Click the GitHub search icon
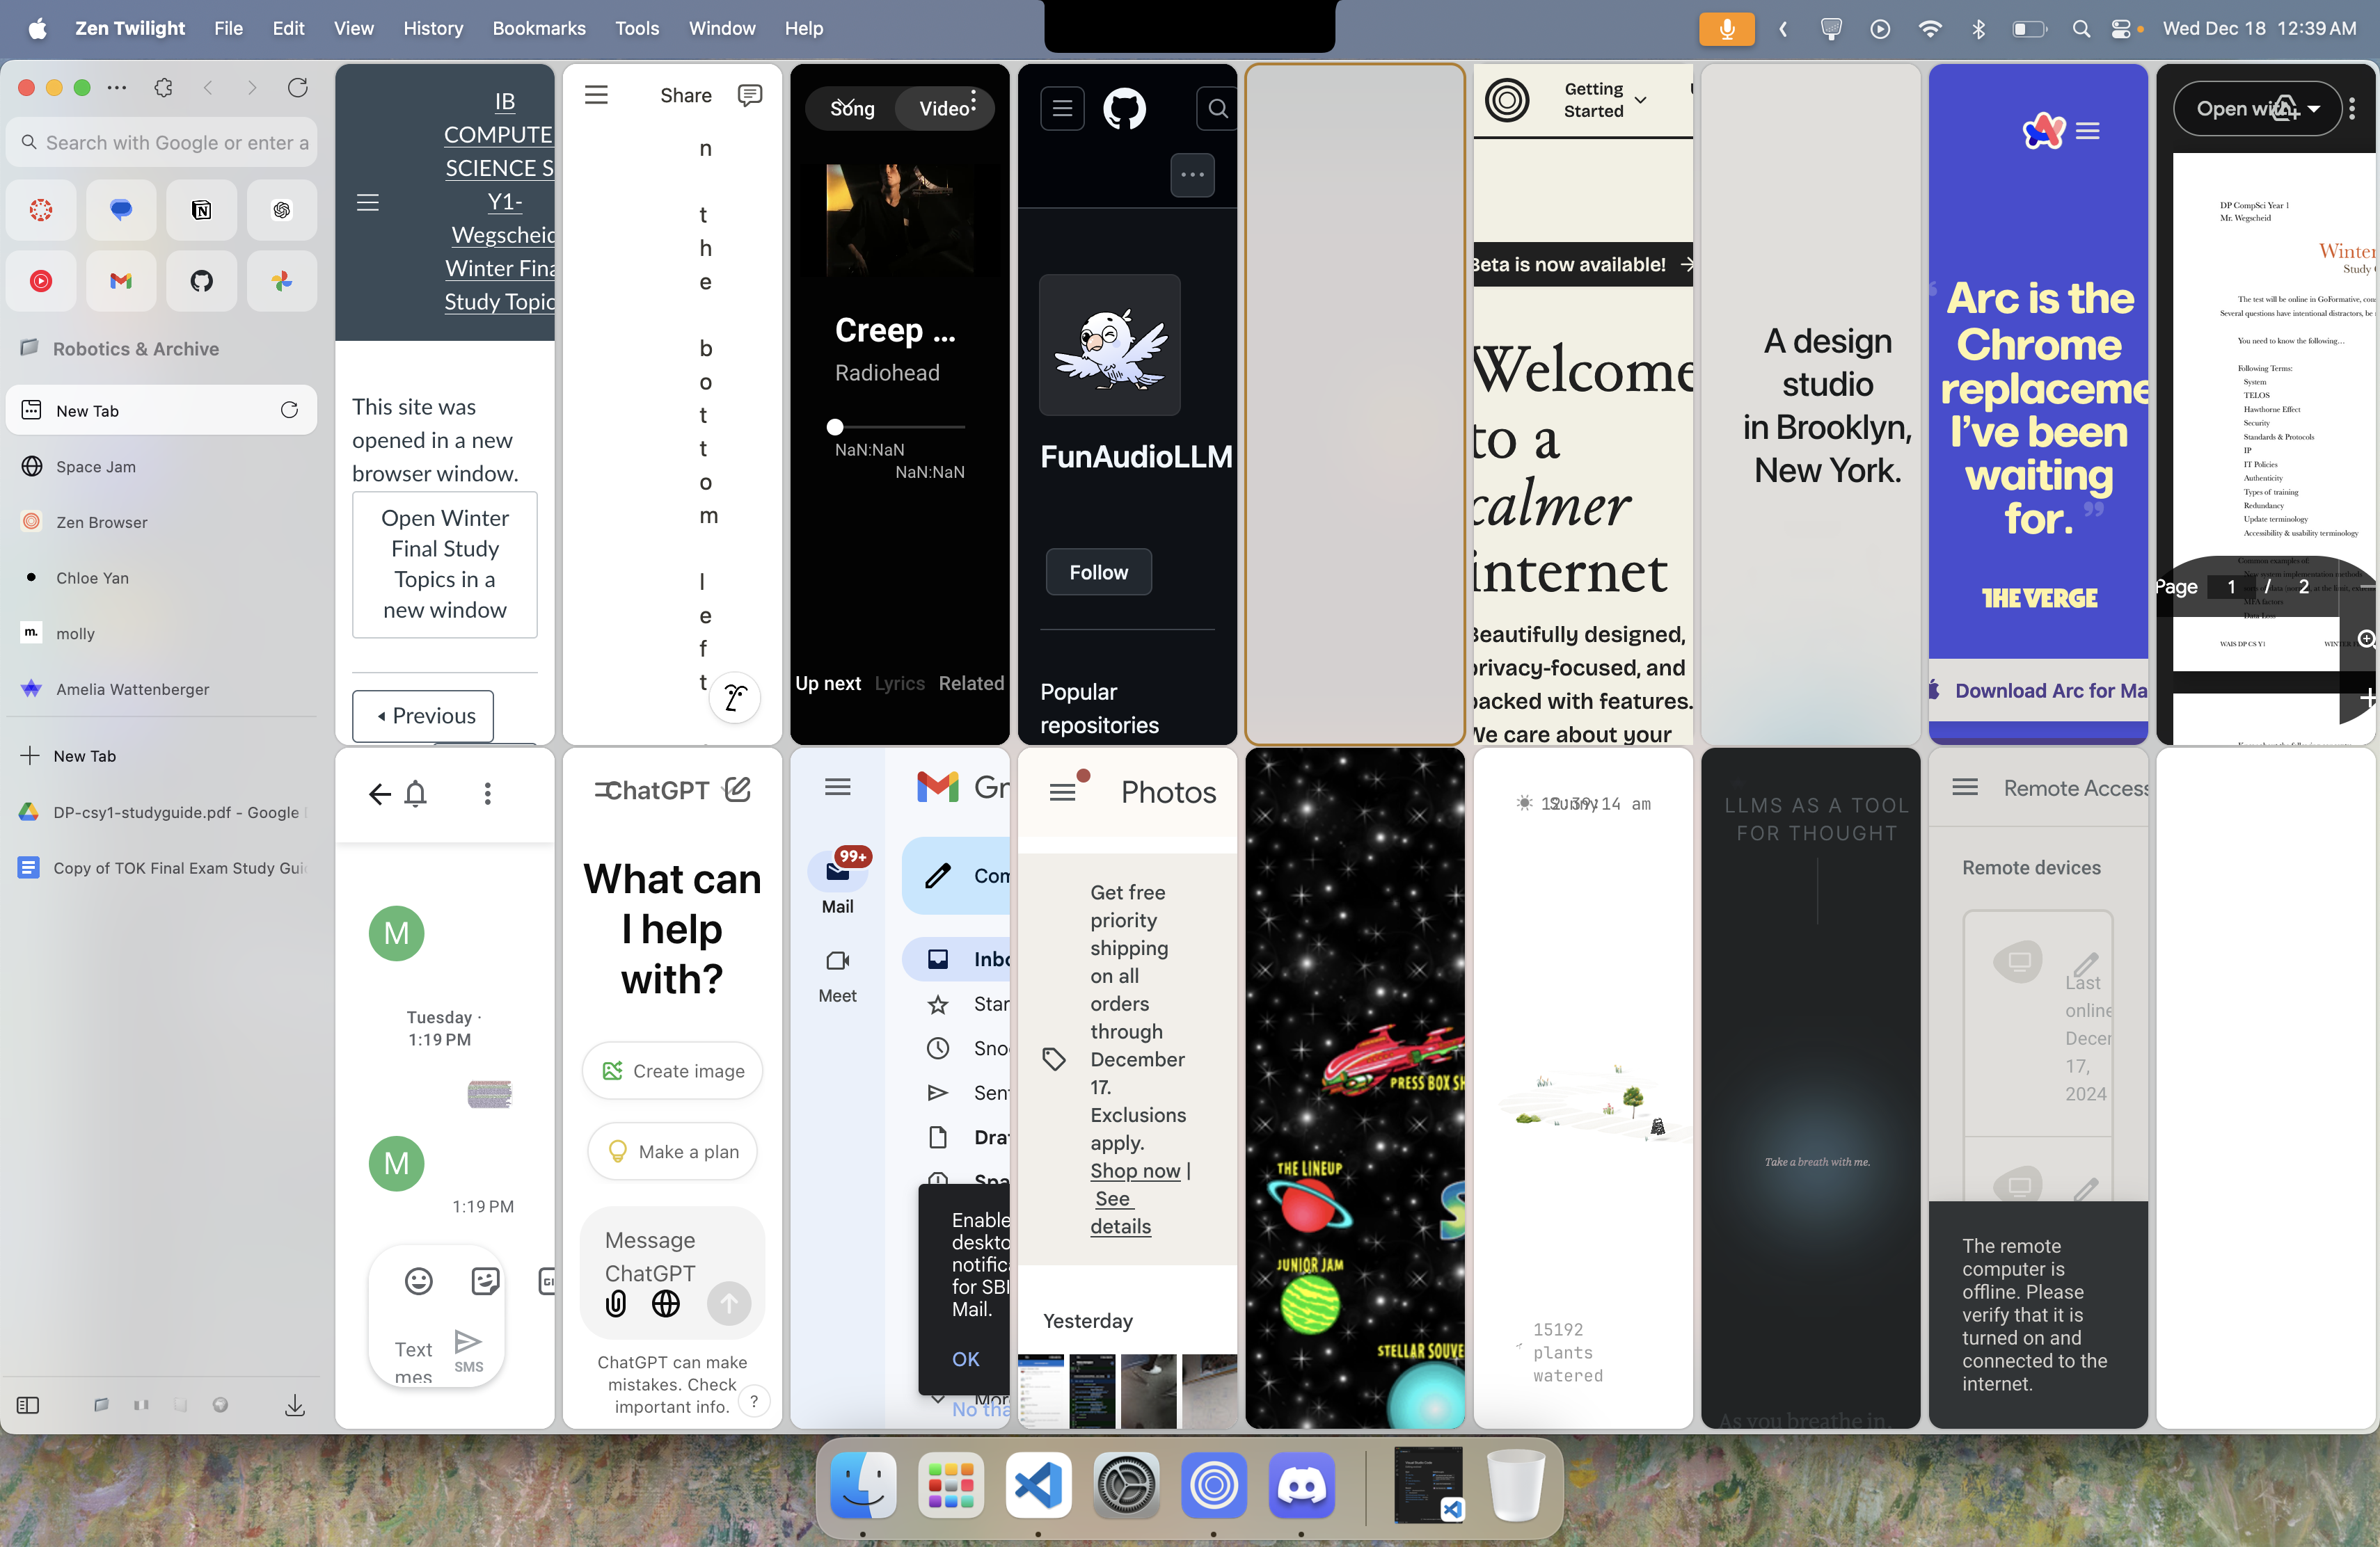Image resolution: width=2380 pixels, height=1547 pixels. click(1217, 109)
